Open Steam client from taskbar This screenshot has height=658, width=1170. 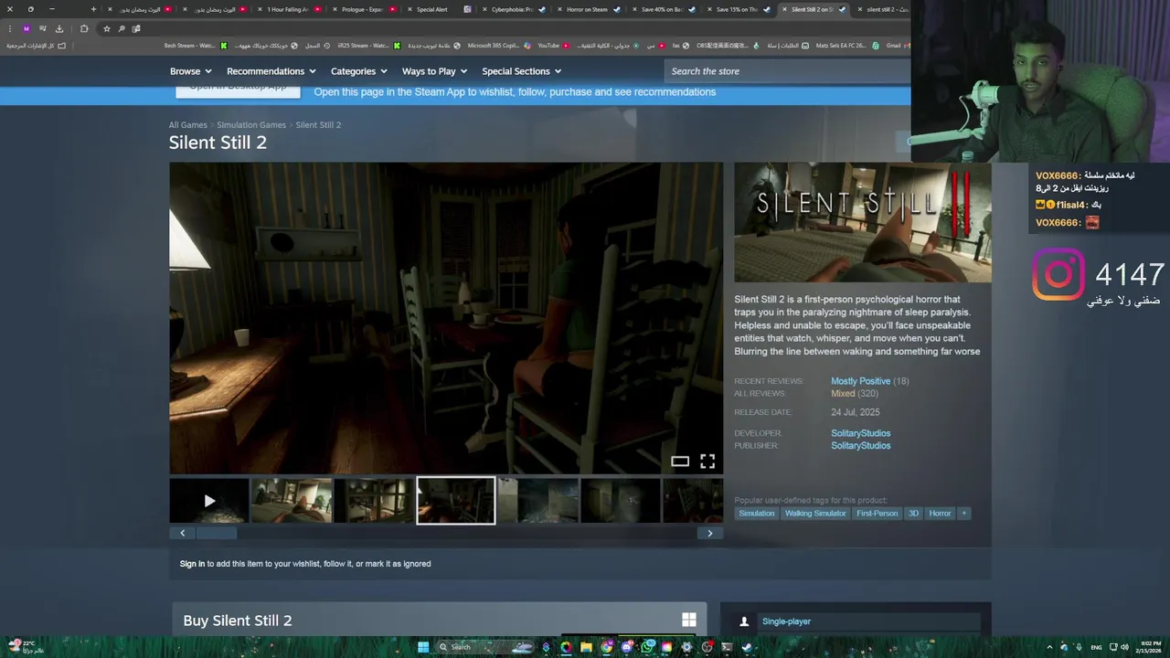[747, 647]
